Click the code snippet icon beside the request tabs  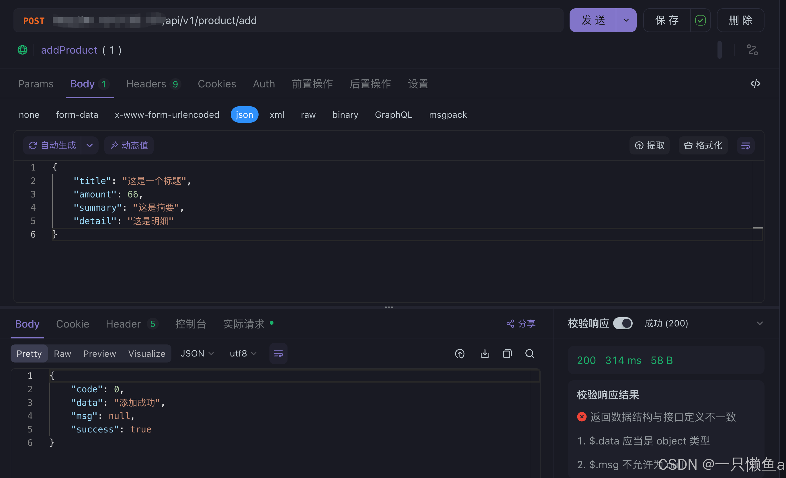point(755,84)
